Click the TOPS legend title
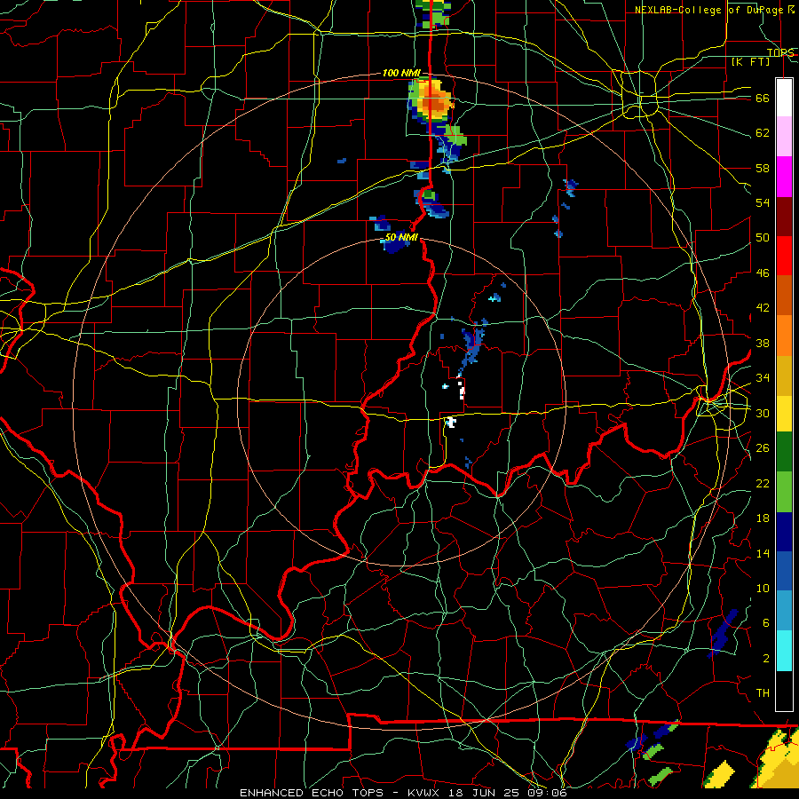Screen dimensions: 799x799 coord(780,52)
